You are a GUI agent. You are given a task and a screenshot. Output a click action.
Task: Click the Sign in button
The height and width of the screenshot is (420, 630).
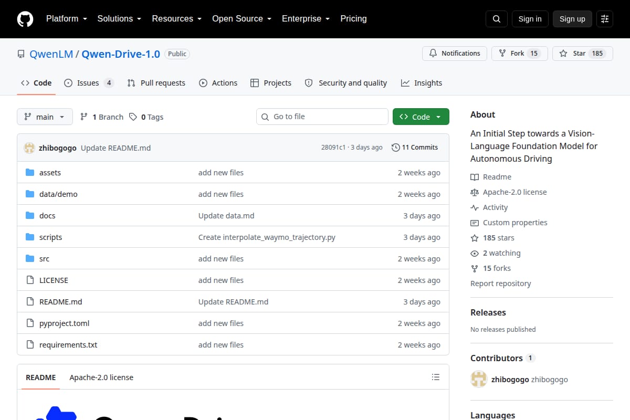[x=530, y=19]
